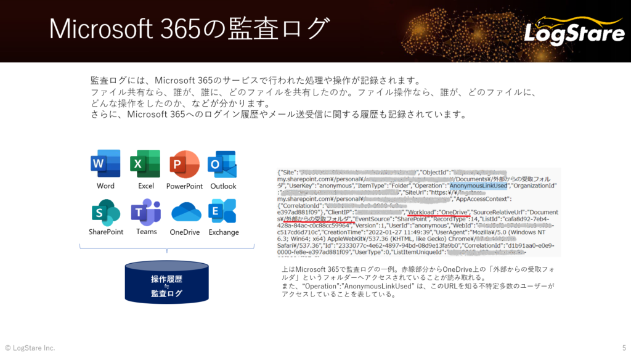Click the SharePoint label text
Viewport: 631px width, 355px height.
point(106,232)
